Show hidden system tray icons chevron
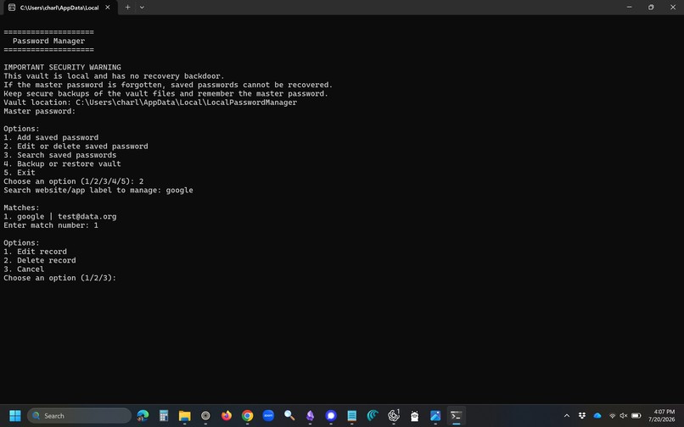 pos(567,416)
